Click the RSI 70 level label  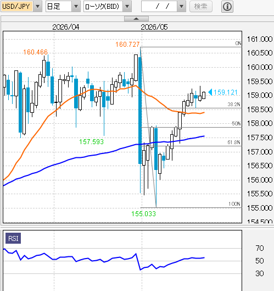pos(260,248)
